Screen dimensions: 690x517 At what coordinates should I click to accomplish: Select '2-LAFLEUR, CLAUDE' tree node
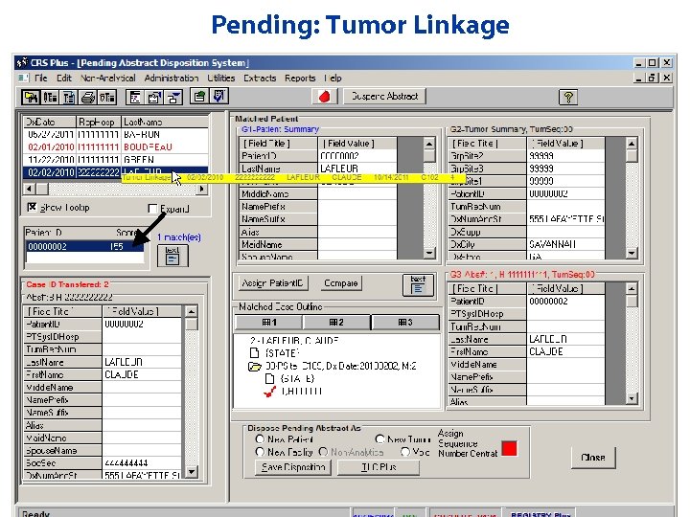(293, 341)
